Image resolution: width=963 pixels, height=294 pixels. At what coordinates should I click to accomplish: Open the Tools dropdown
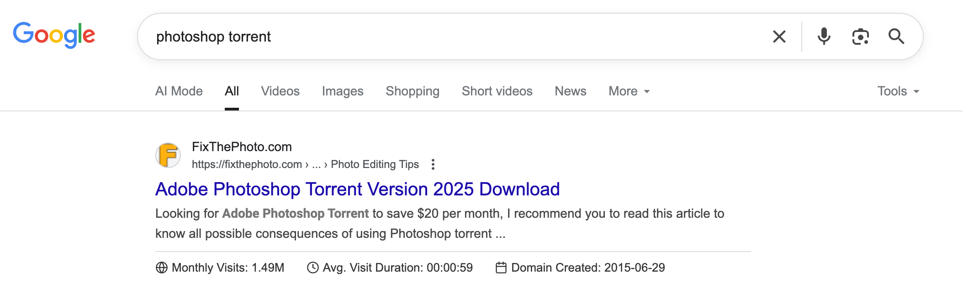coord(898,91)
